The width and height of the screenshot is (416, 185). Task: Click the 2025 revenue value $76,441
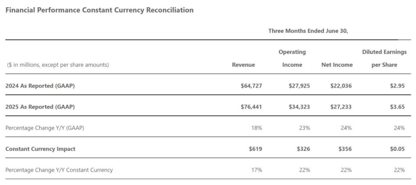(x=251, y=107)
